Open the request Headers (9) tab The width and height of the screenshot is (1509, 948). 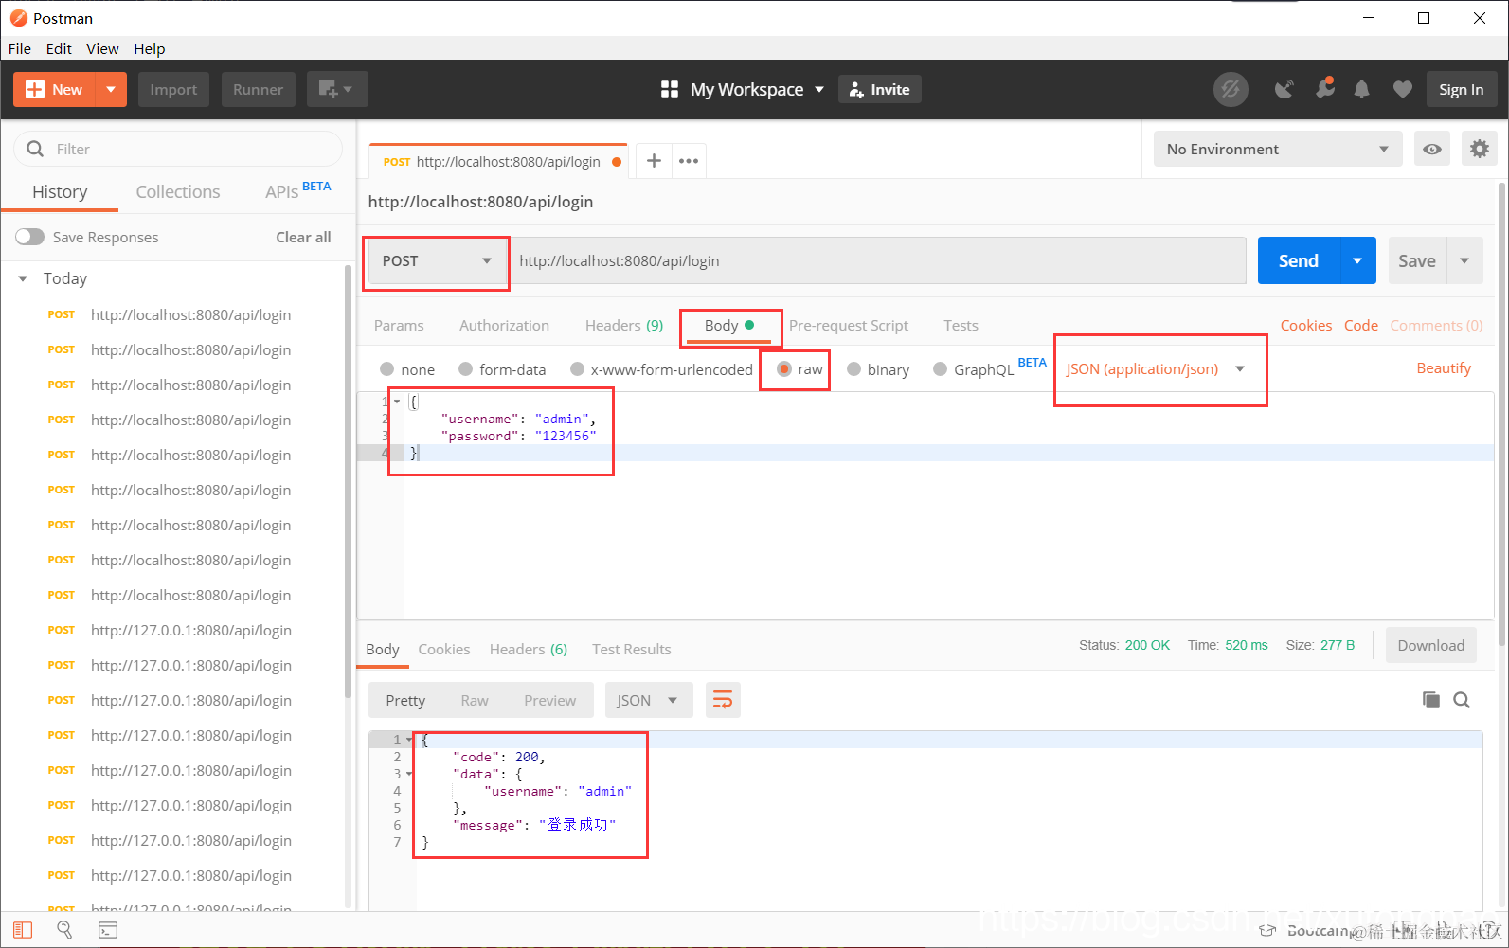pos(624,325)
